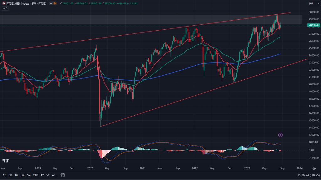Open the Go to date calendar
This screenshot has width=321, height=180.
coord(62,175)
